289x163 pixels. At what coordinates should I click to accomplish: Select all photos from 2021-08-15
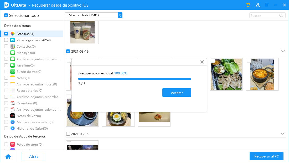point(68,134)
